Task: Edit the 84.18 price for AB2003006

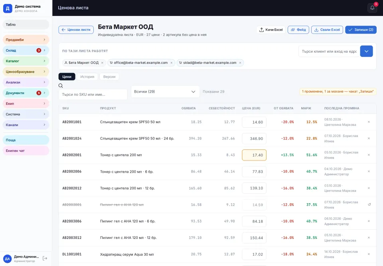Action: [x=254, y=221]
